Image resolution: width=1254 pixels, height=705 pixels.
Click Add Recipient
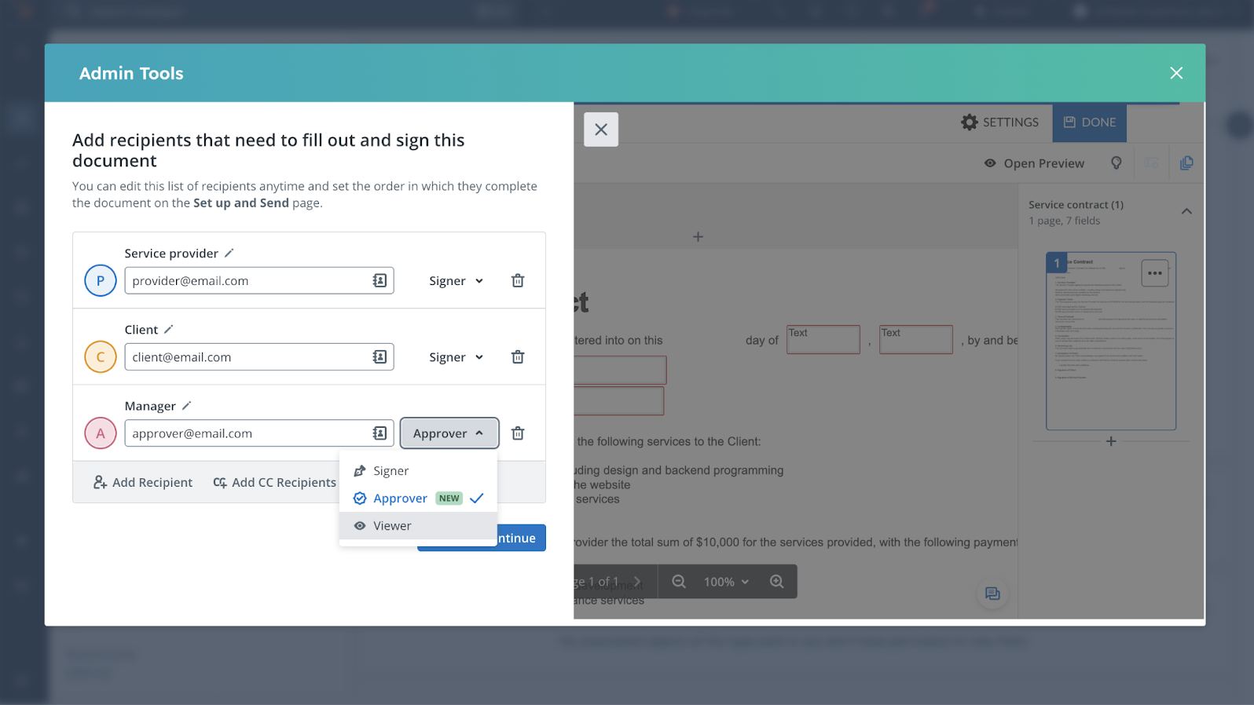(142, 482)
